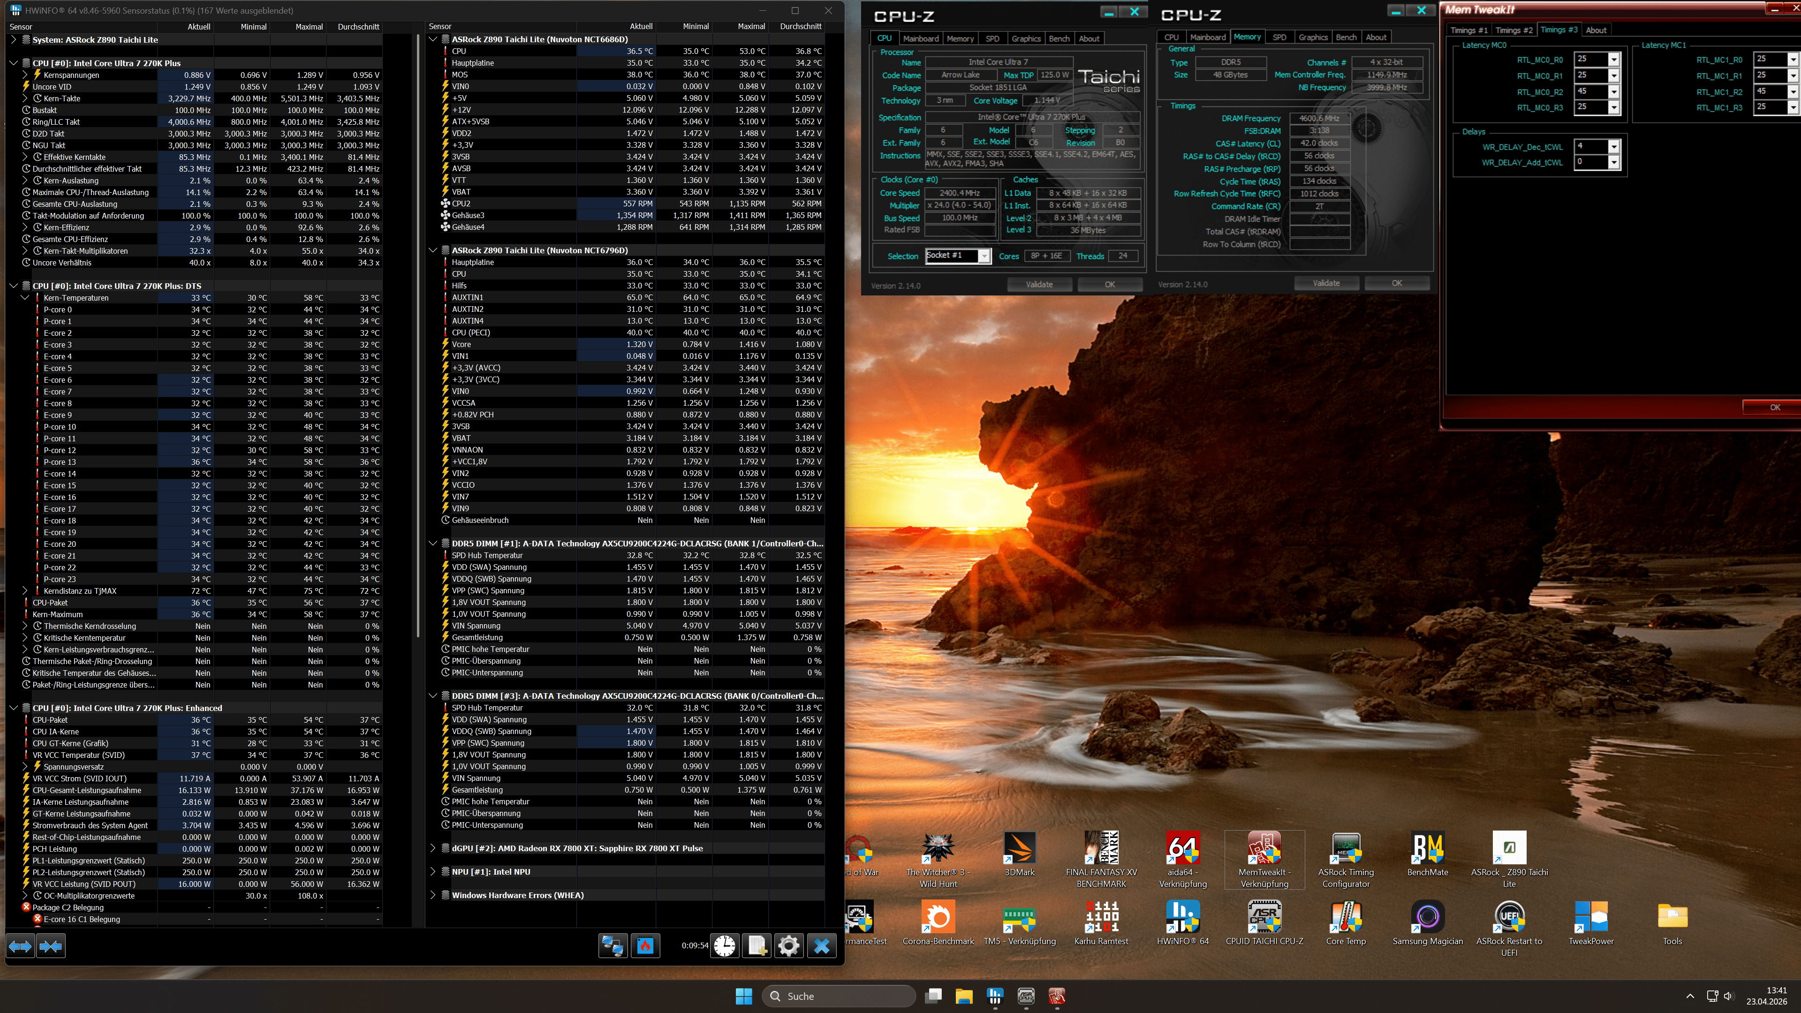Switch to SPD tab in left CPU-Z
The width and height of the screenshot is (1801, 1013).
[992, 38]
